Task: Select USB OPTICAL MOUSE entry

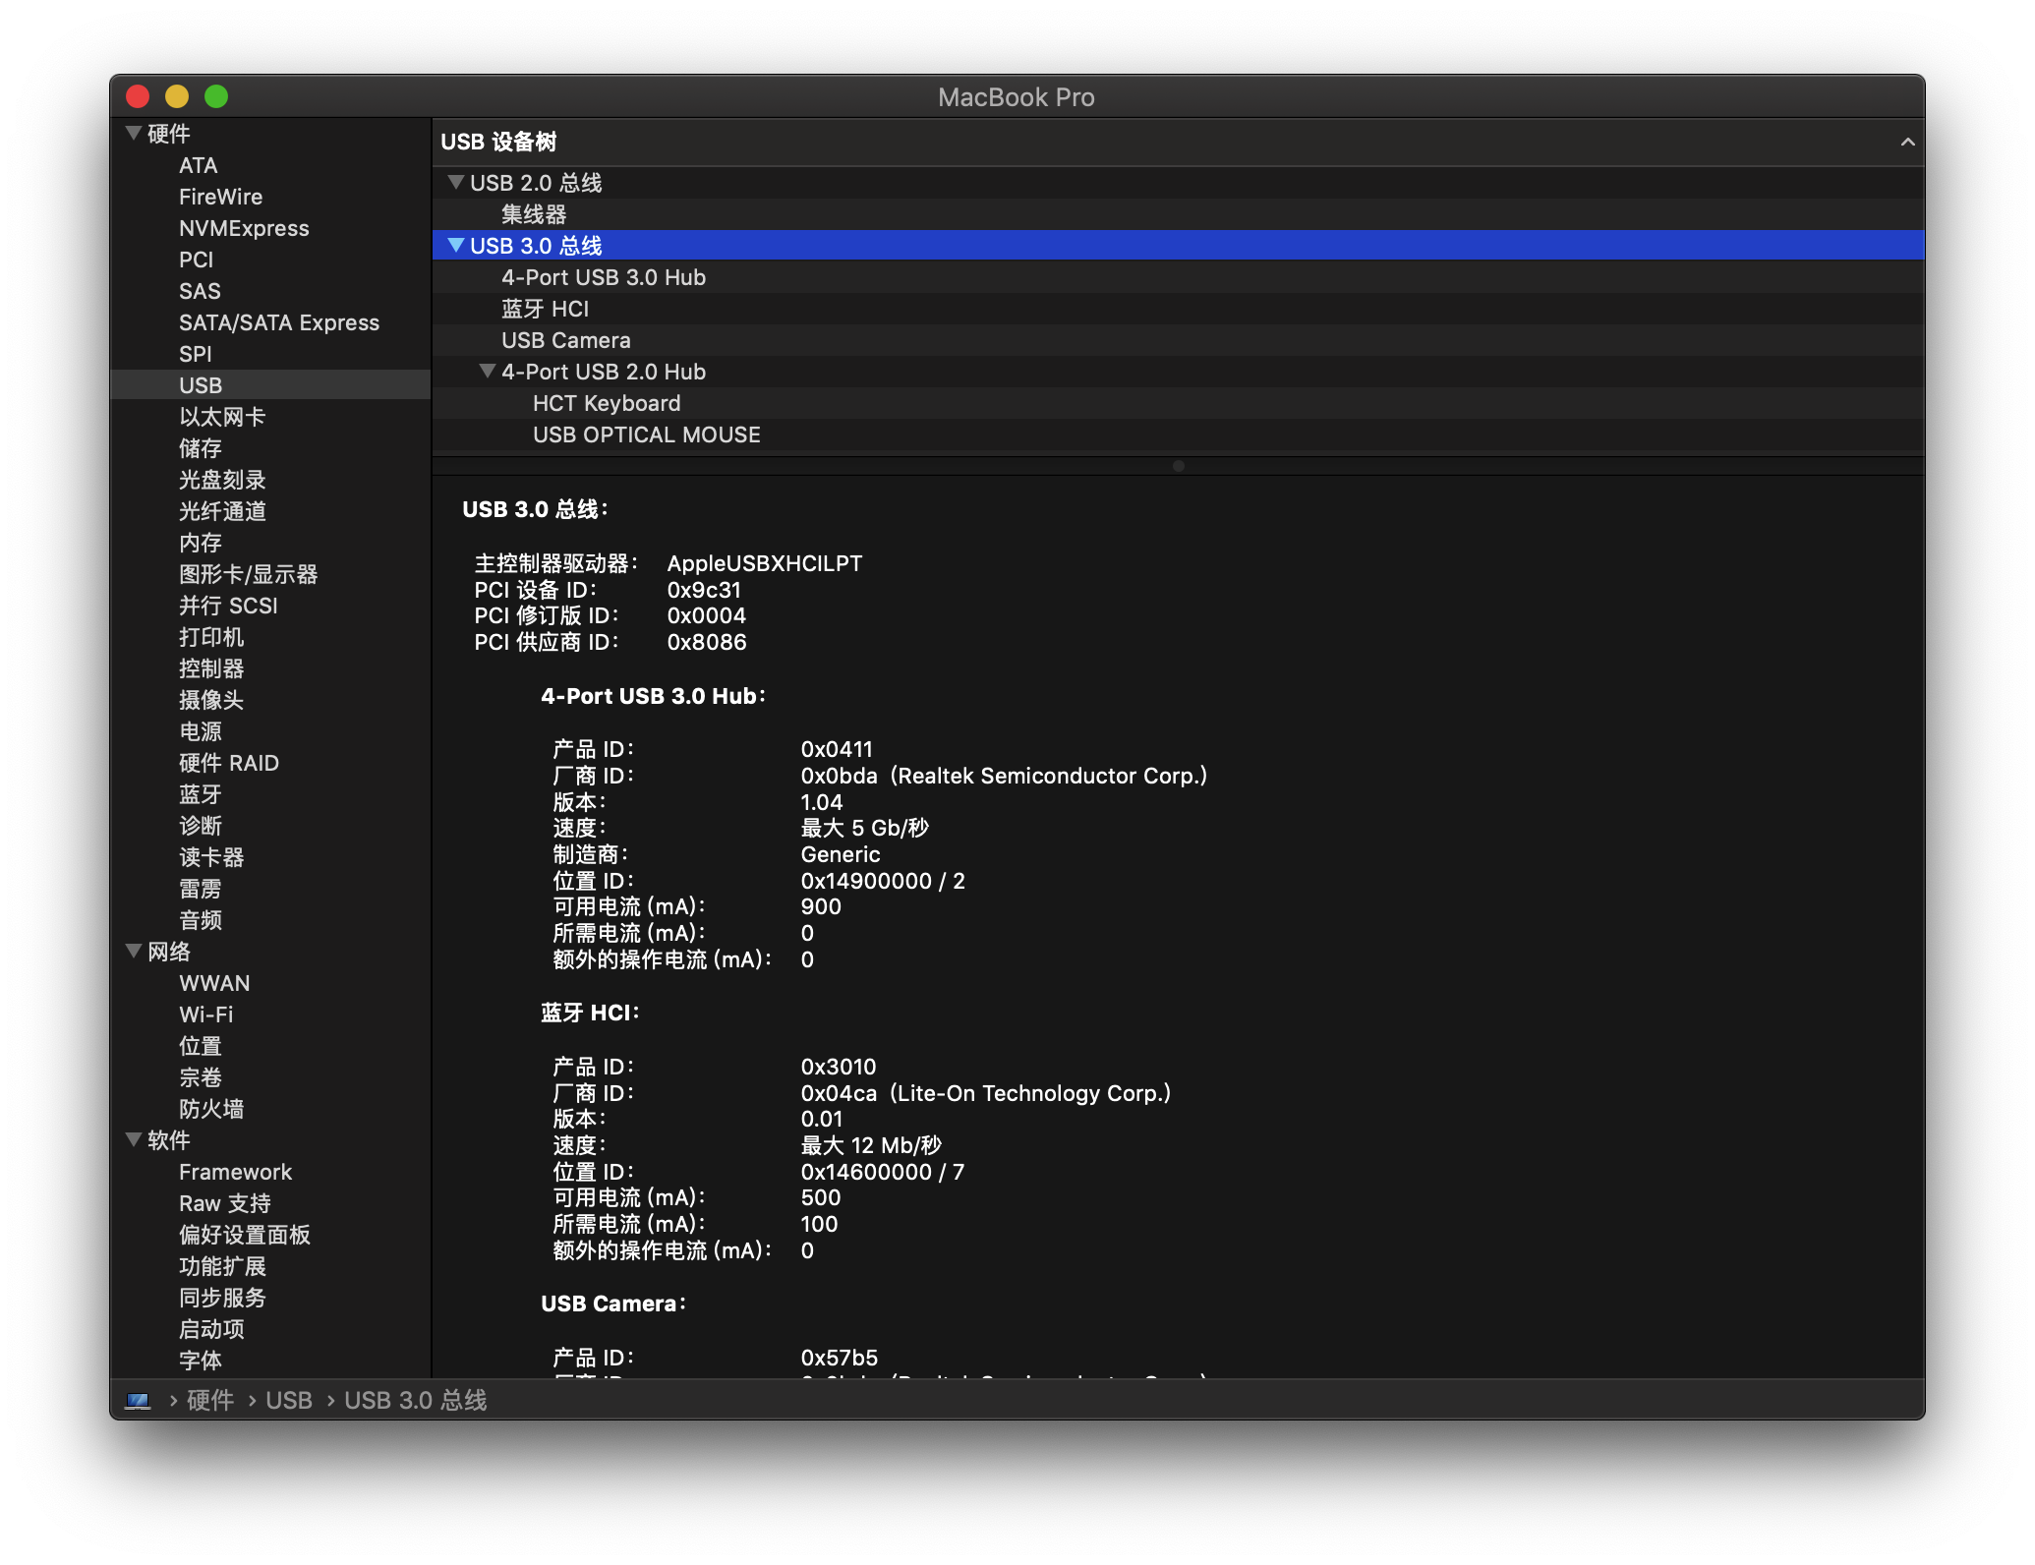Action: pos(646,435)
